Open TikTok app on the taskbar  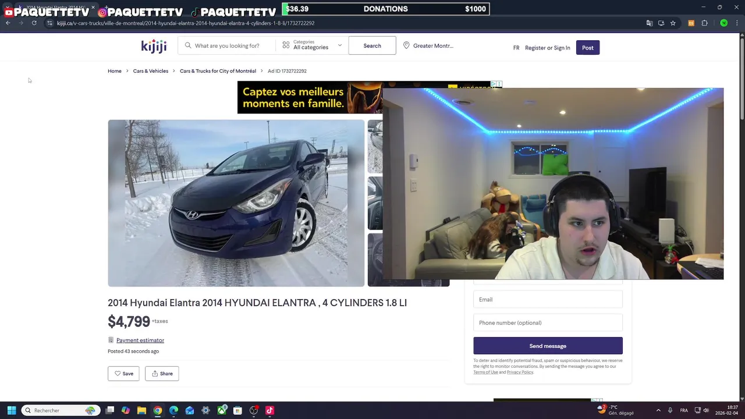(269, 410)
